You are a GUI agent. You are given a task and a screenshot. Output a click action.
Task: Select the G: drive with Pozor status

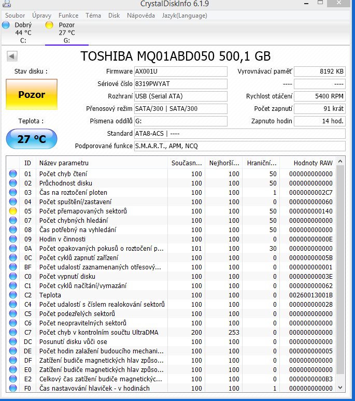(67, 33)
